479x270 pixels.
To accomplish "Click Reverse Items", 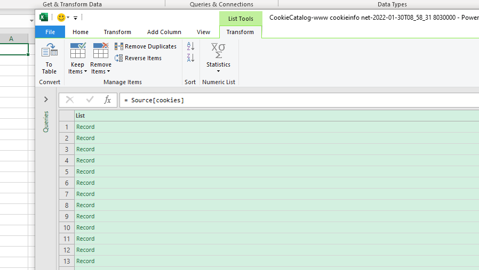I will (138, 58).
